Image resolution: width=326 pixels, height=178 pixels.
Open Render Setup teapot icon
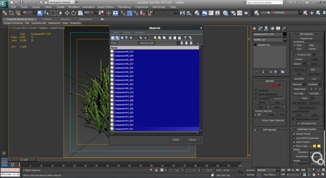(x=233, y=13)
